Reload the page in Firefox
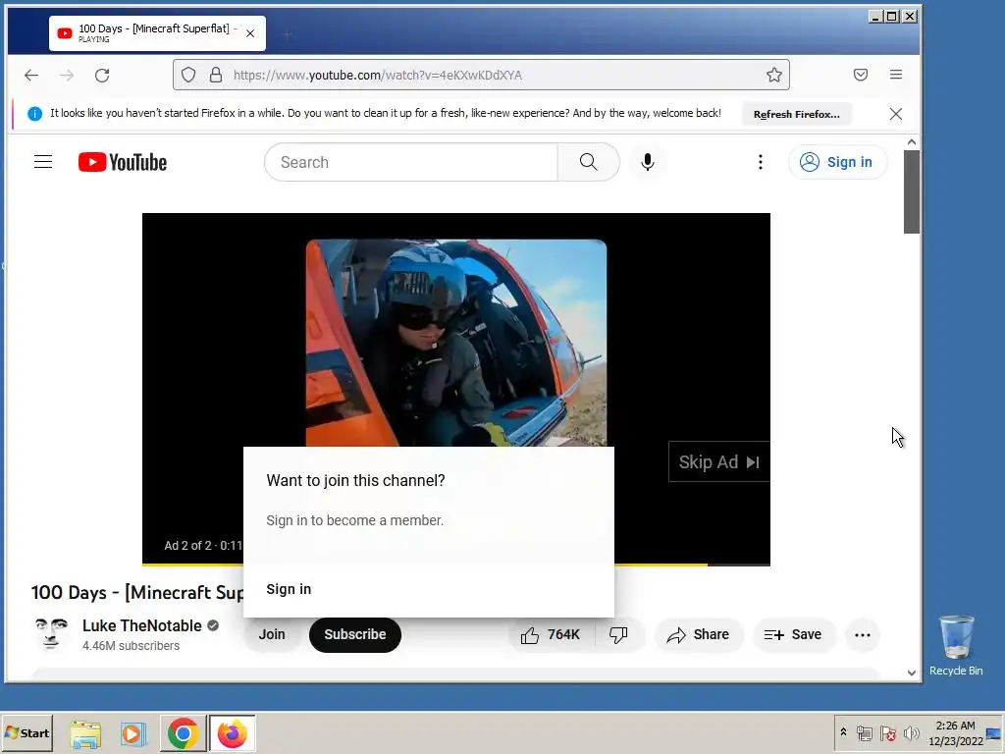This screenshot has height=754, width=1005. pyautogui.click(x=102, y=75)
